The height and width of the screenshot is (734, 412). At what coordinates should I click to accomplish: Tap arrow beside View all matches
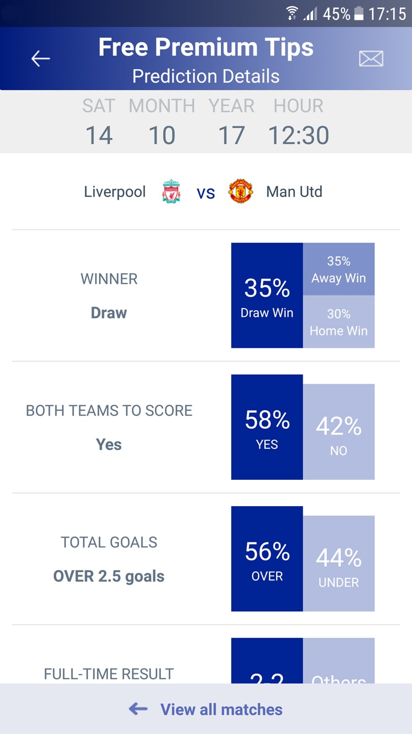[x=138, y=709]
